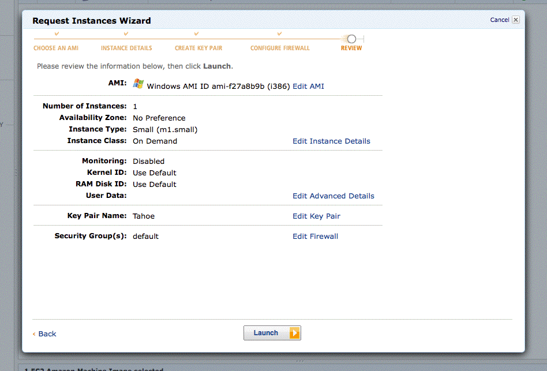The image size is (547, 371).
Task: Open the Configure Firewall step
Action: pyautogui.click(x=280, y=48)
